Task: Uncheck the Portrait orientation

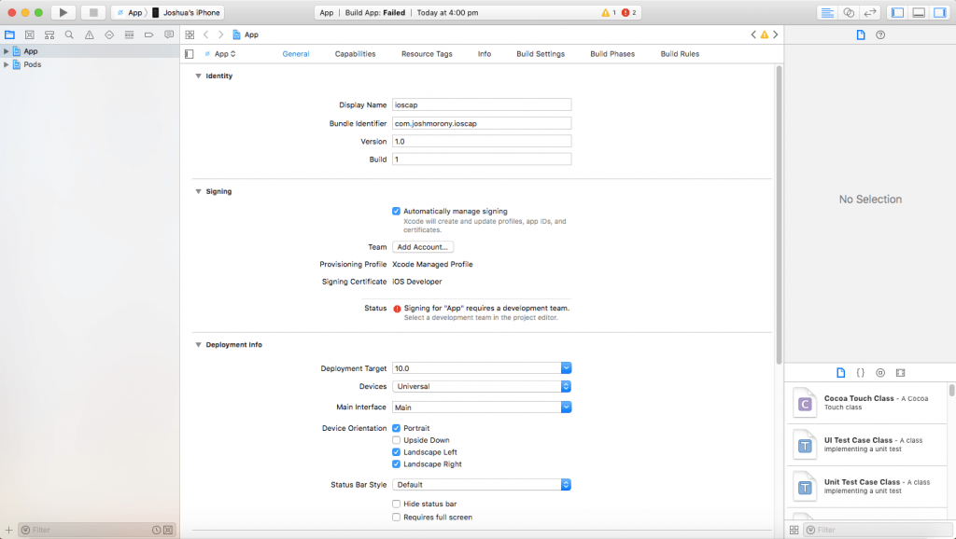Action: tap(396, 428)
